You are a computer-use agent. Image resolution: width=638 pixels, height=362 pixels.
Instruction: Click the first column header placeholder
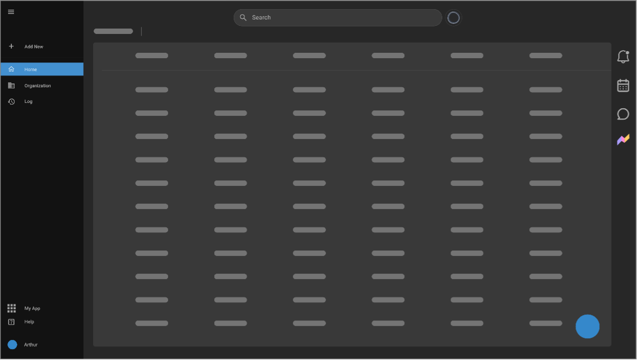(152, 55)
